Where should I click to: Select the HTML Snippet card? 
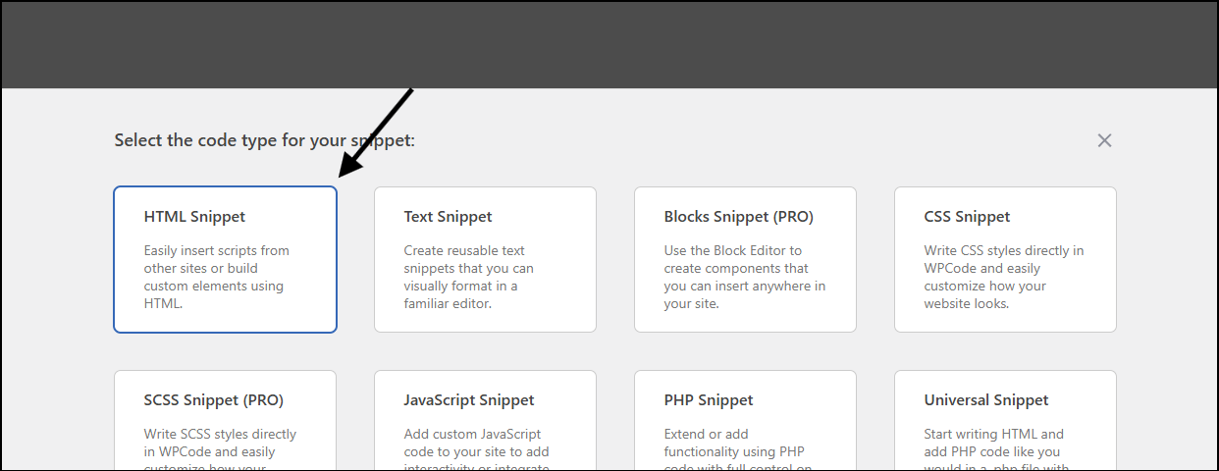[x=226, y=260]
